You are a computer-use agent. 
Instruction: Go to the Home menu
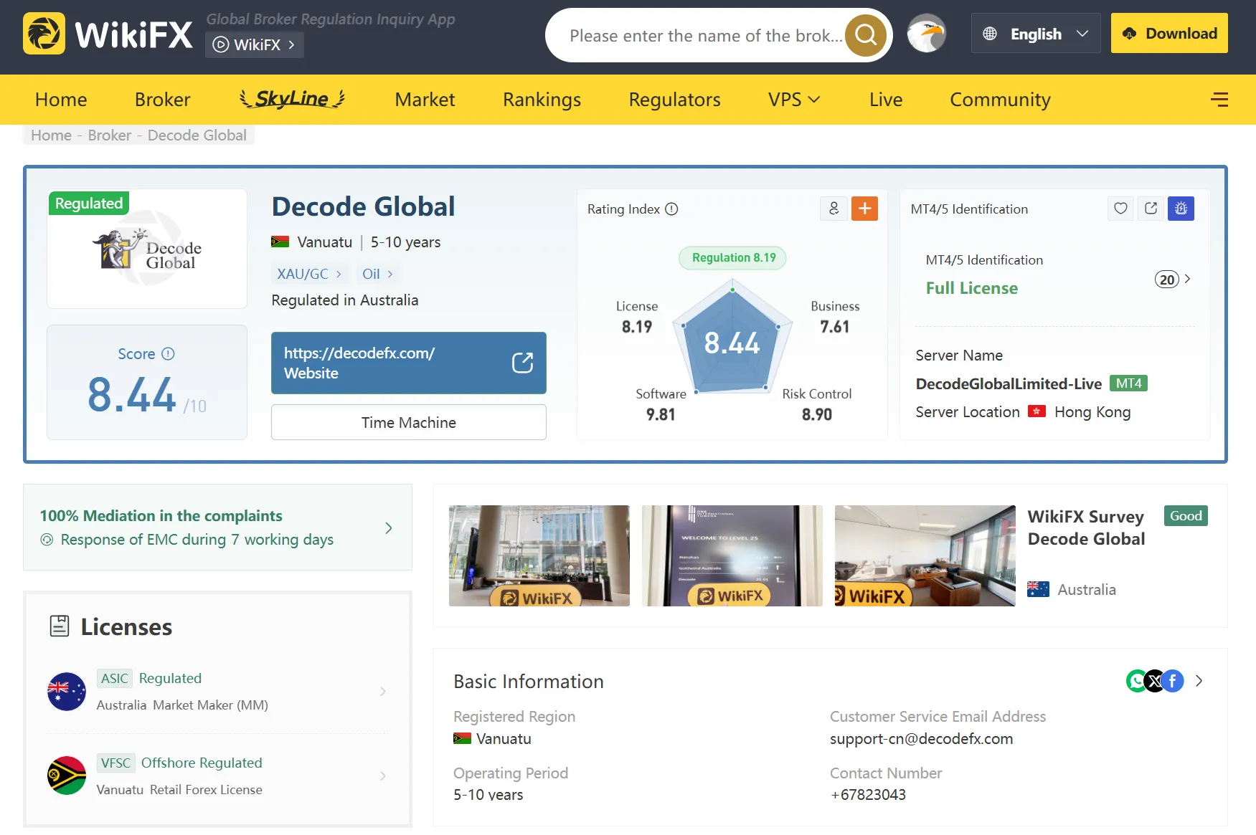[x=61, y=100]
